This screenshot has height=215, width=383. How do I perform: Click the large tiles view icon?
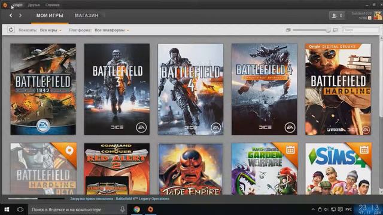[335, 30]
